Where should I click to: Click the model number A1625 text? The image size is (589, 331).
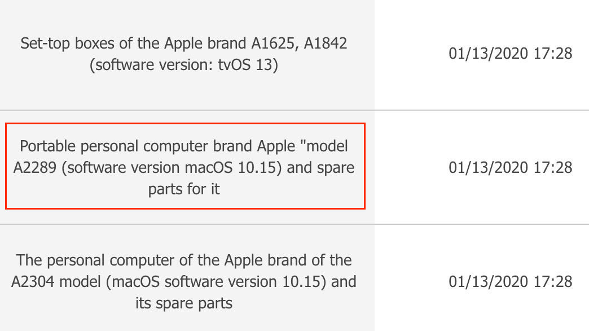click(x=275, y=43)
